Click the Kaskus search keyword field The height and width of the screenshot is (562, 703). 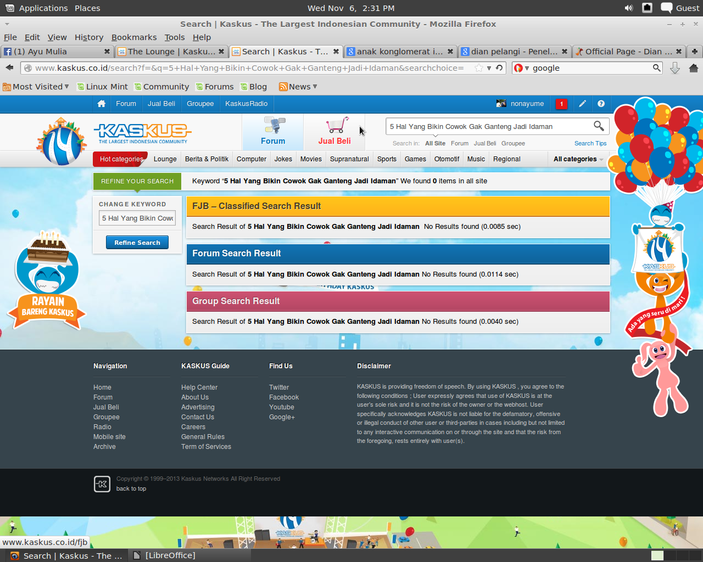489,126
